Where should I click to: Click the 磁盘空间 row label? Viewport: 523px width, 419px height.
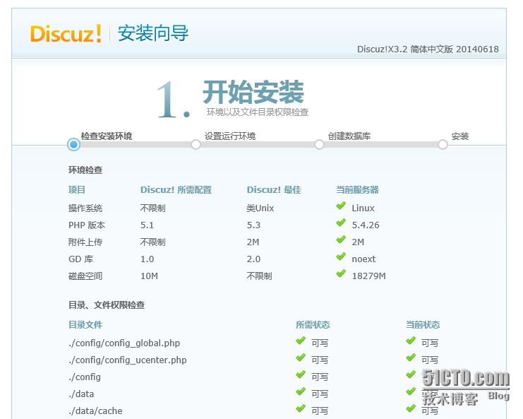point(85,276)
